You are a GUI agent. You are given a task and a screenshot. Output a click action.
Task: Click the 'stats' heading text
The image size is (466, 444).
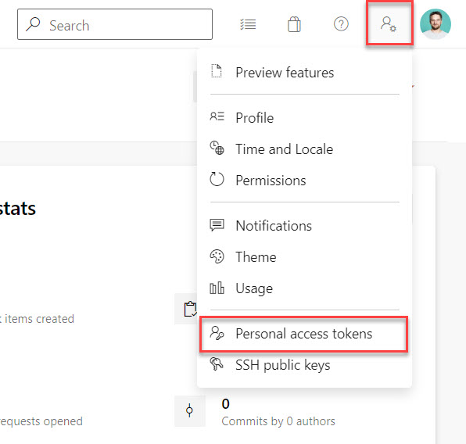click(x=18, y=209)
